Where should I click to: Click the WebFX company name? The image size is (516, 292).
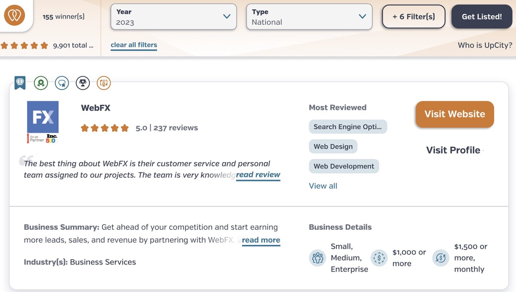(96, 108)
